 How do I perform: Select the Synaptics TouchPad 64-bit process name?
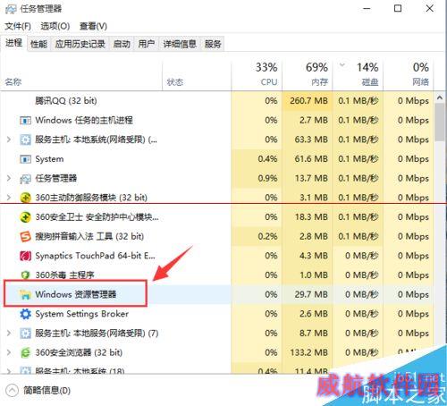(x=95, y=256)
